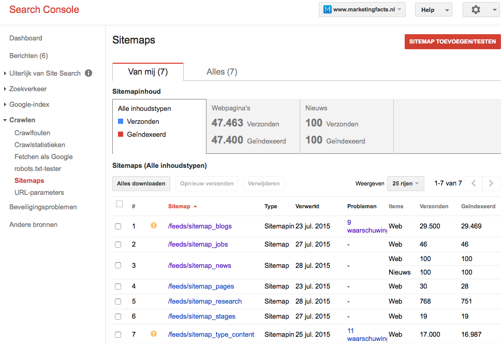Select the Webpagina's content type panel
This screenshot has height=344, width=502.
click(253, 127)
